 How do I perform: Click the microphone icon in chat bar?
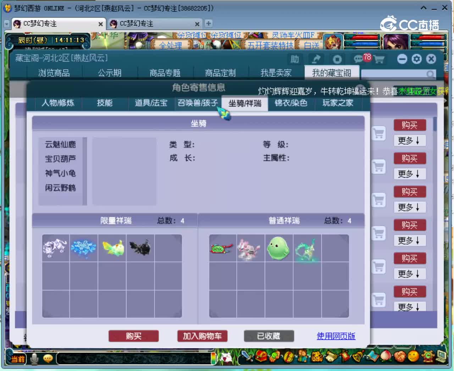coord(34,359)
